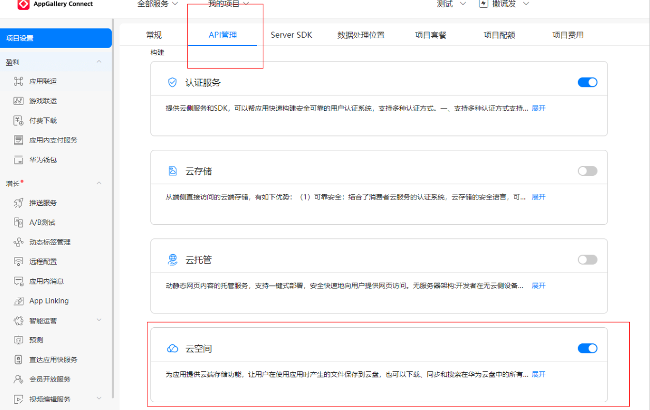Click 展开 in the 云存储 card
Viewport: 650px width, 410px height.
point(538,197)
